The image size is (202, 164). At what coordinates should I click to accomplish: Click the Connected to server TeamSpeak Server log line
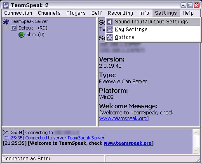pos(54,138)
